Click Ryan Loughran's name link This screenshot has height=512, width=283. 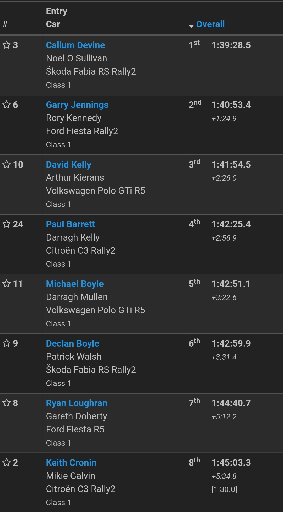point(77,403)
